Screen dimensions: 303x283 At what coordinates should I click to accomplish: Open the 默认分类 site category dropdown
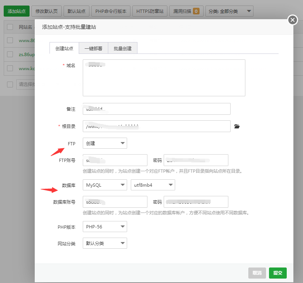pos(105,243)
